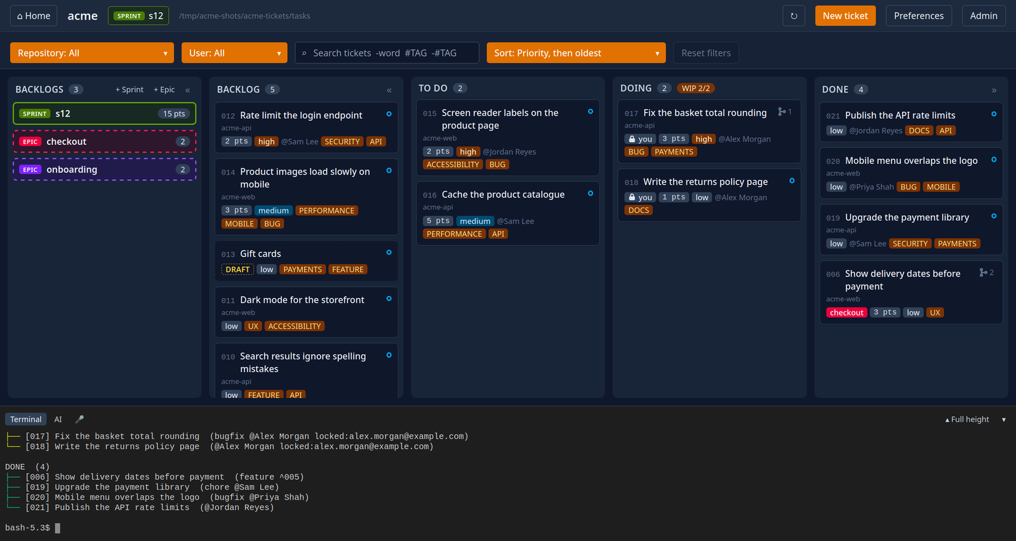Click lock you badge on ticket 017
This screenshot has height=541, width=1016.
640,139
